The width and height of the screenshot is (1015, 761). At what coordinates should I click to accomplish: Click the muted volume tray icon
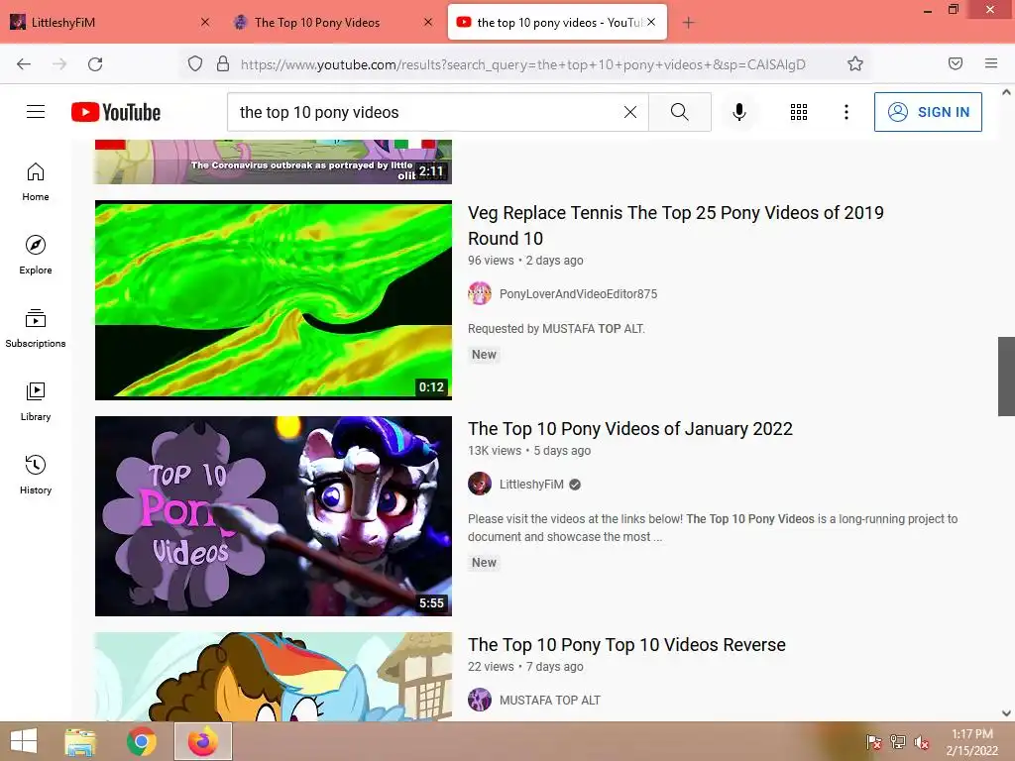(921, 742)
